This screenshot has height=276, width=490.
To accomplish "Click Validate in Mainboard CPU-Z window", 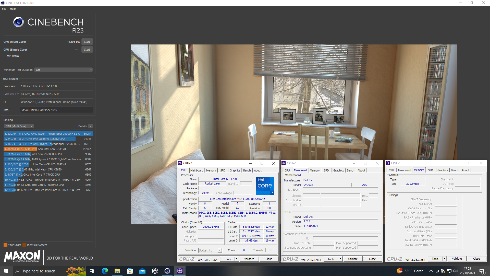I will click(x=353, y=259).
